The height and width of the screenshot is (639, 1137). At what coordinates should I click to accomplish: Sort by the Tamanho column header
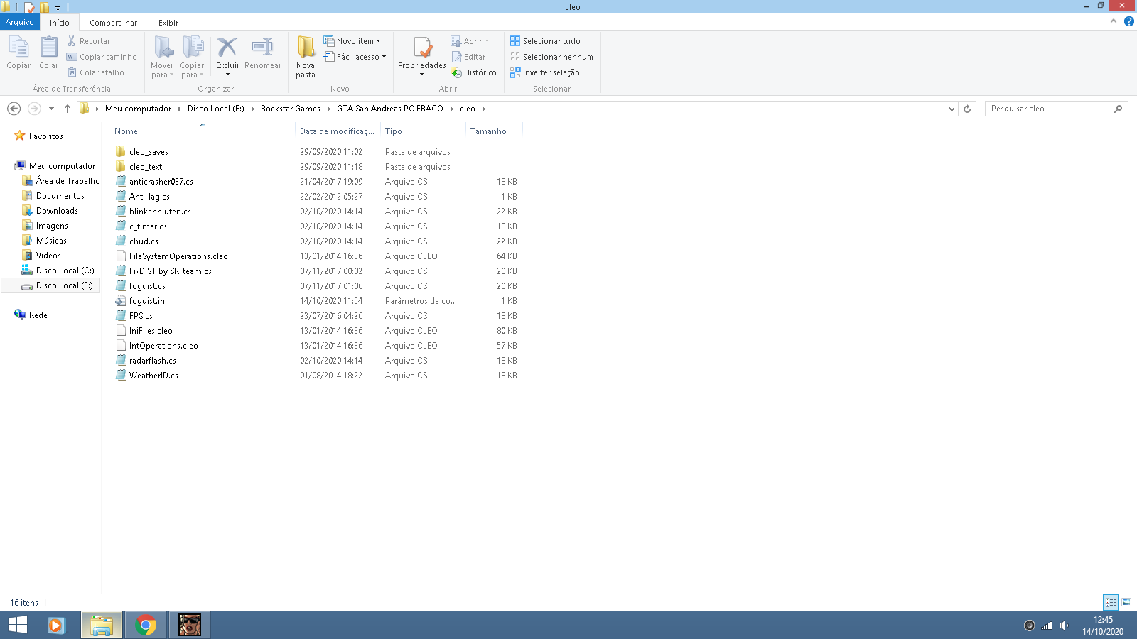494,131
